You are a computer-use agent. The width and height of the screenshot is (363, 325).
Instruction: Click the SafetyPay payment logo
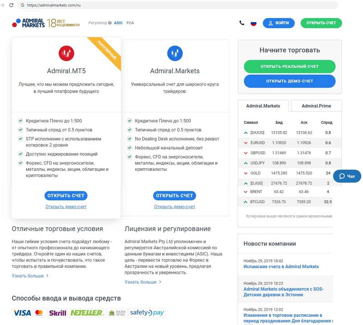pyautogui.click(x=147, y=313)
